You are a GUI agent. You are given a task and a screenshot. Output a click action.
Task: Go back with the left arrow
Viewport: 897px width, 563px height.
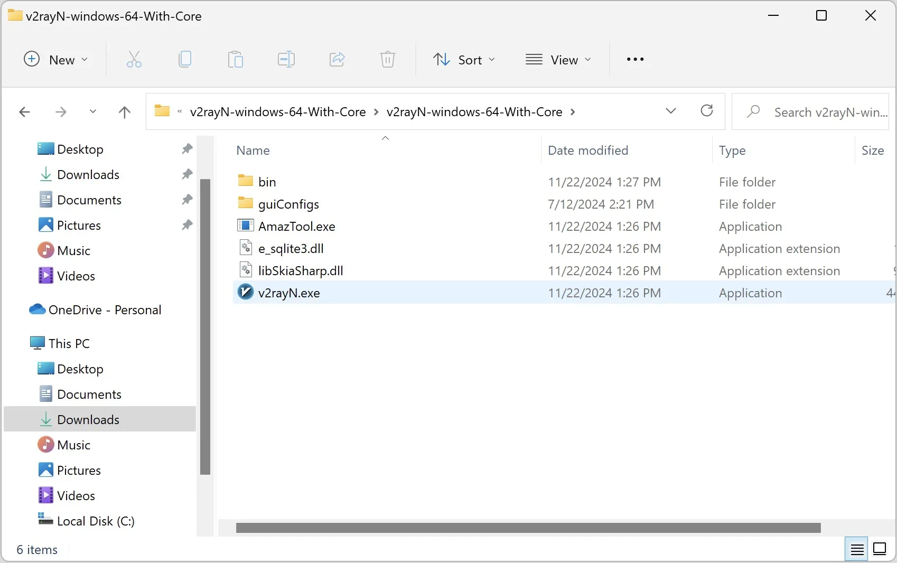[x=24, y=111]
